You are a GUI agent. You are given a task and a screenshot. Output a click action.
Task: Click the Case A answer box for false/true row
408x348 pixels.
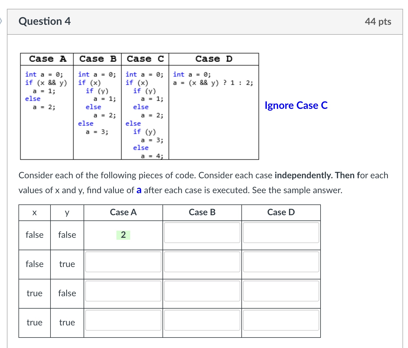123,262
